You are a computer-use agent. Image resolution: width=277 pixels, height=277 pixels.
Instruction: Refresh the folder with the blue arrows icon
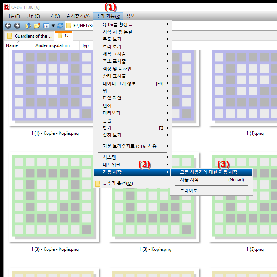(x=60, y=26)
